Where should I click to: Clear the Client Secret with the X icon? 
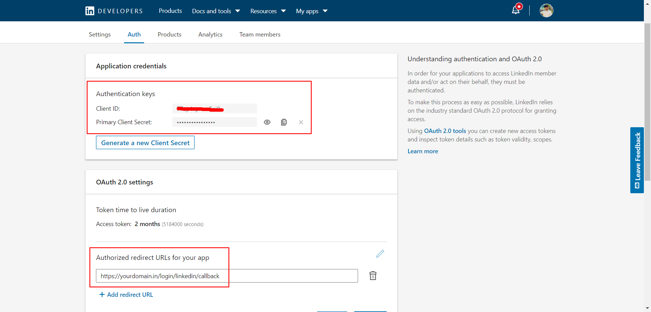click(301, 122)
